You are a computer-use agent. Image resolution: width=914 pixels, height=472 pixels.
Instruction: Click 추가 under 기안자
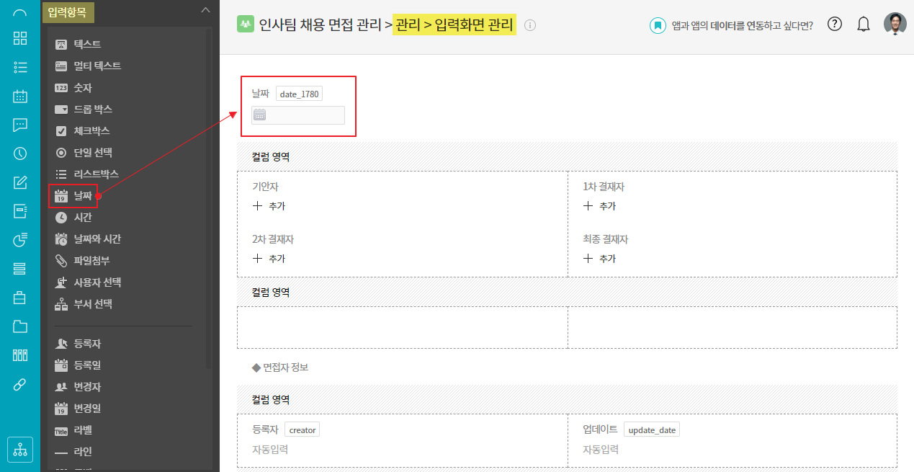point(269,206)
